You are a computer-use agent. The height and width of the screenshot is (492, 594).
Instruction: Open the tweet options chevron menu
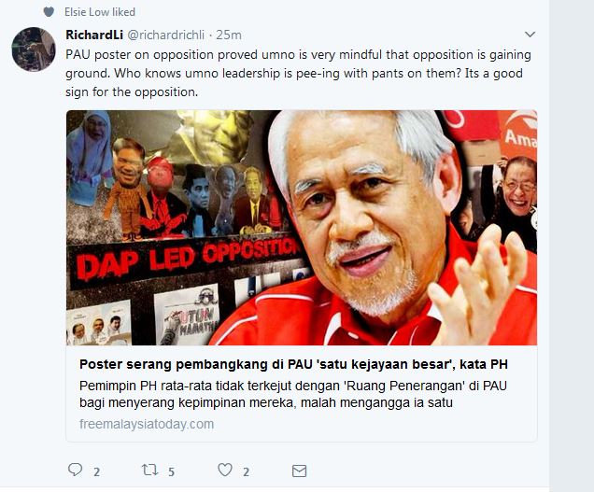(x=530, y=35)
